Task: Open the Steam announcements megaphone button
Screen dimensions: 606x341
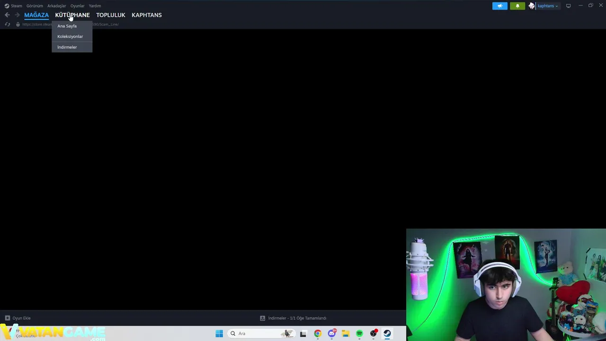Action: (499, 6)
